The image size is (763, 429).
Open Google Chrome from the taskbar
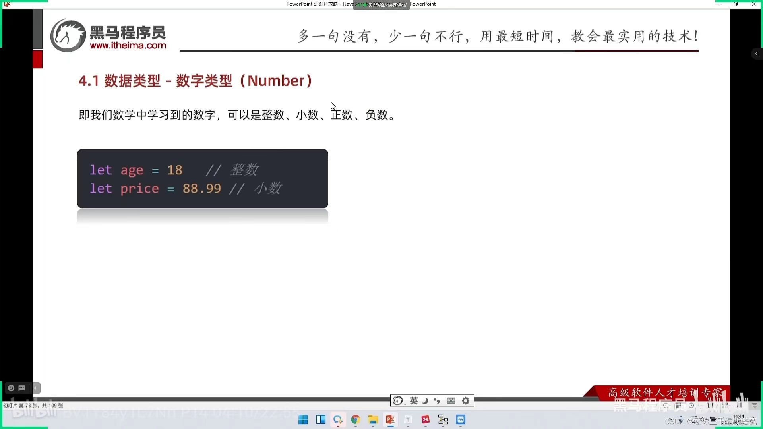356,420
